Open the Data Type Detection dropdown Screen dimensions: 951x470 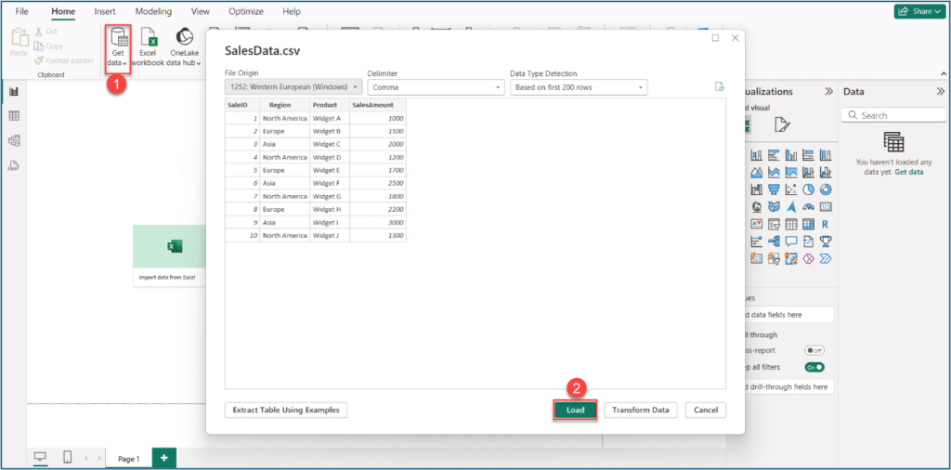point(578,87)
